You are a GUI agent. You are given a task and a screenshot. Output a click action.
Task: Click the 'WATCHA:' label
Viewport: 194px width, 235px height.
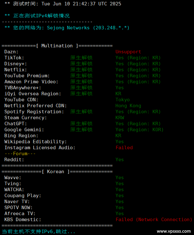pos(14,190)
